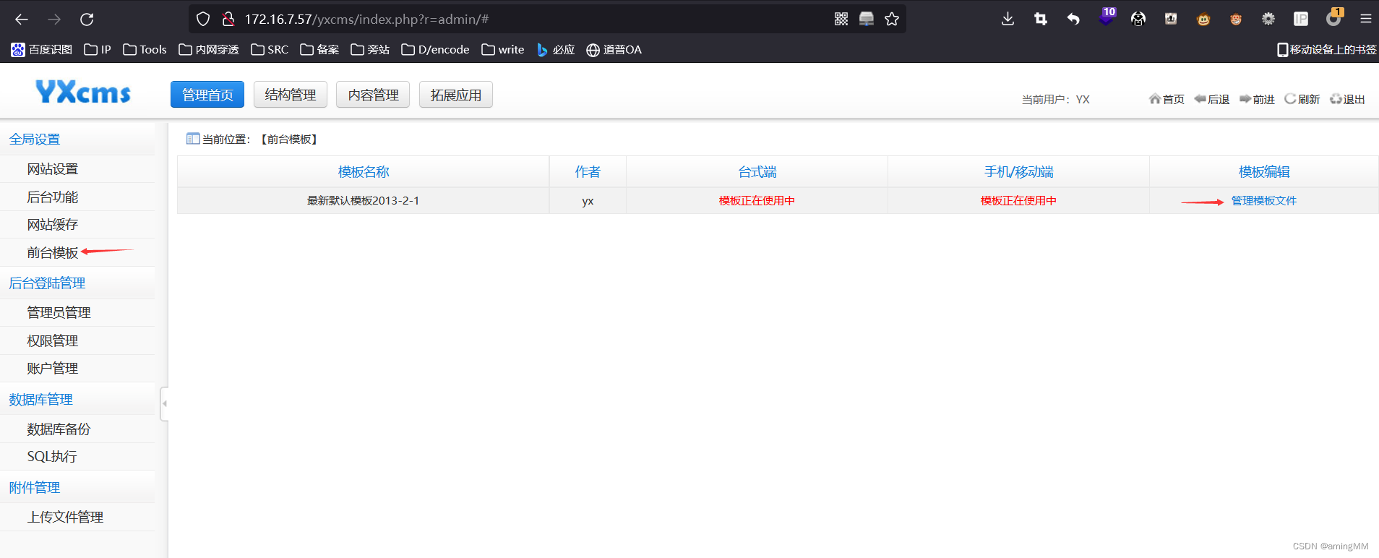Click the extension icon with badge 10

[x=1107, y=17]
